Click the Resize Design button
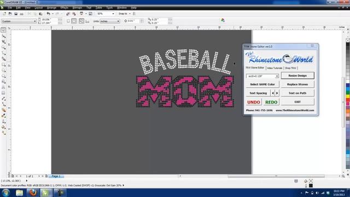This screenshot has height=197, width=350. click(297, 76)
